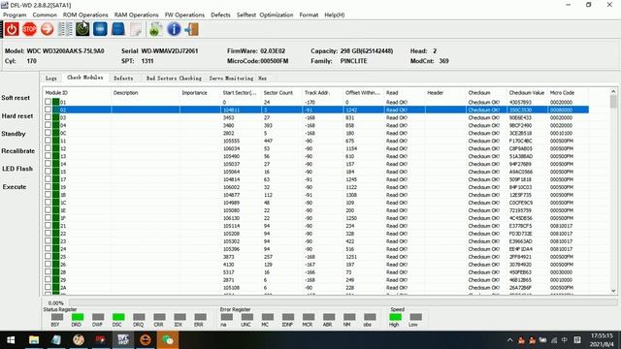The height and width of the screenshot is (349, 621).
Task: Tick the checkbox for module 03
Action: tap(48, 117)
